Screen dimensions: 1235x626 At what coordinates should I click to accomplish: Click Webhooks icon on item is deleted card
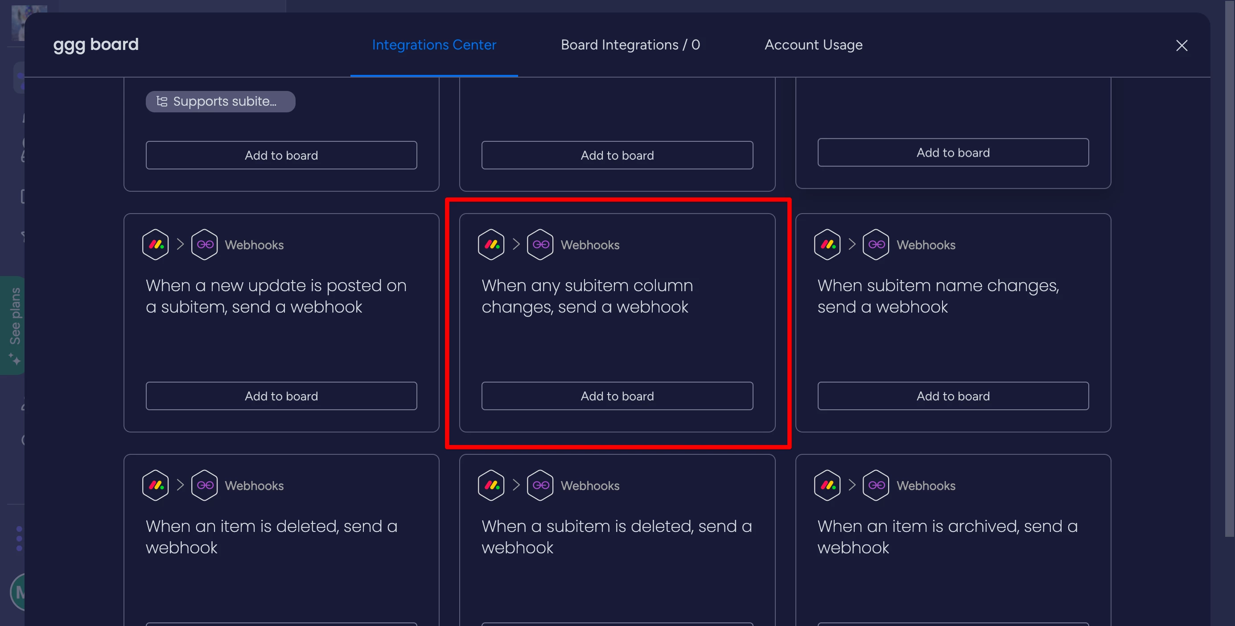[x=205, y=485]
